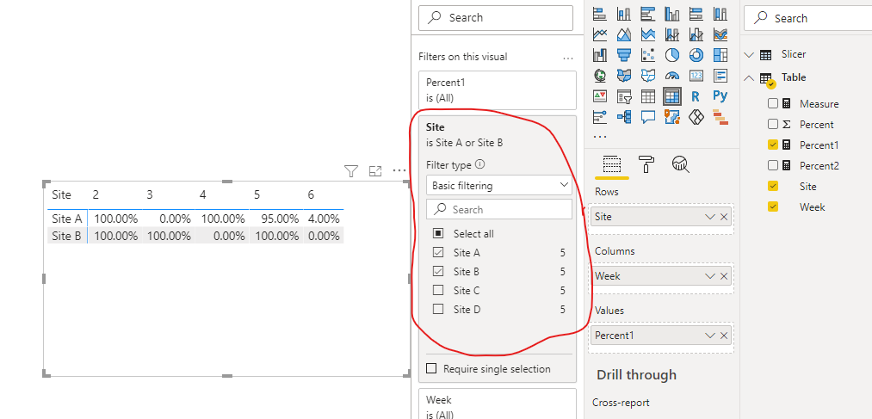Check the Measure field checkbox

tap(772, 103)
